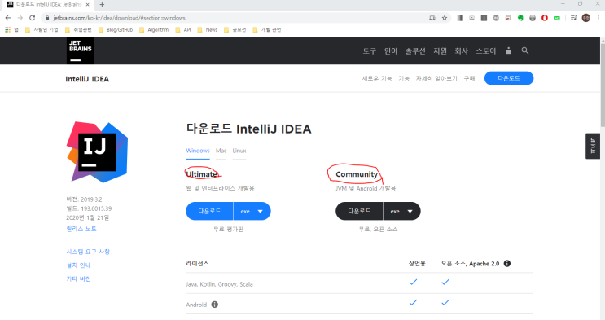This screenshot has width=605, height=320.
Task: Download the Ultimate edition
Action: [209, 211]
